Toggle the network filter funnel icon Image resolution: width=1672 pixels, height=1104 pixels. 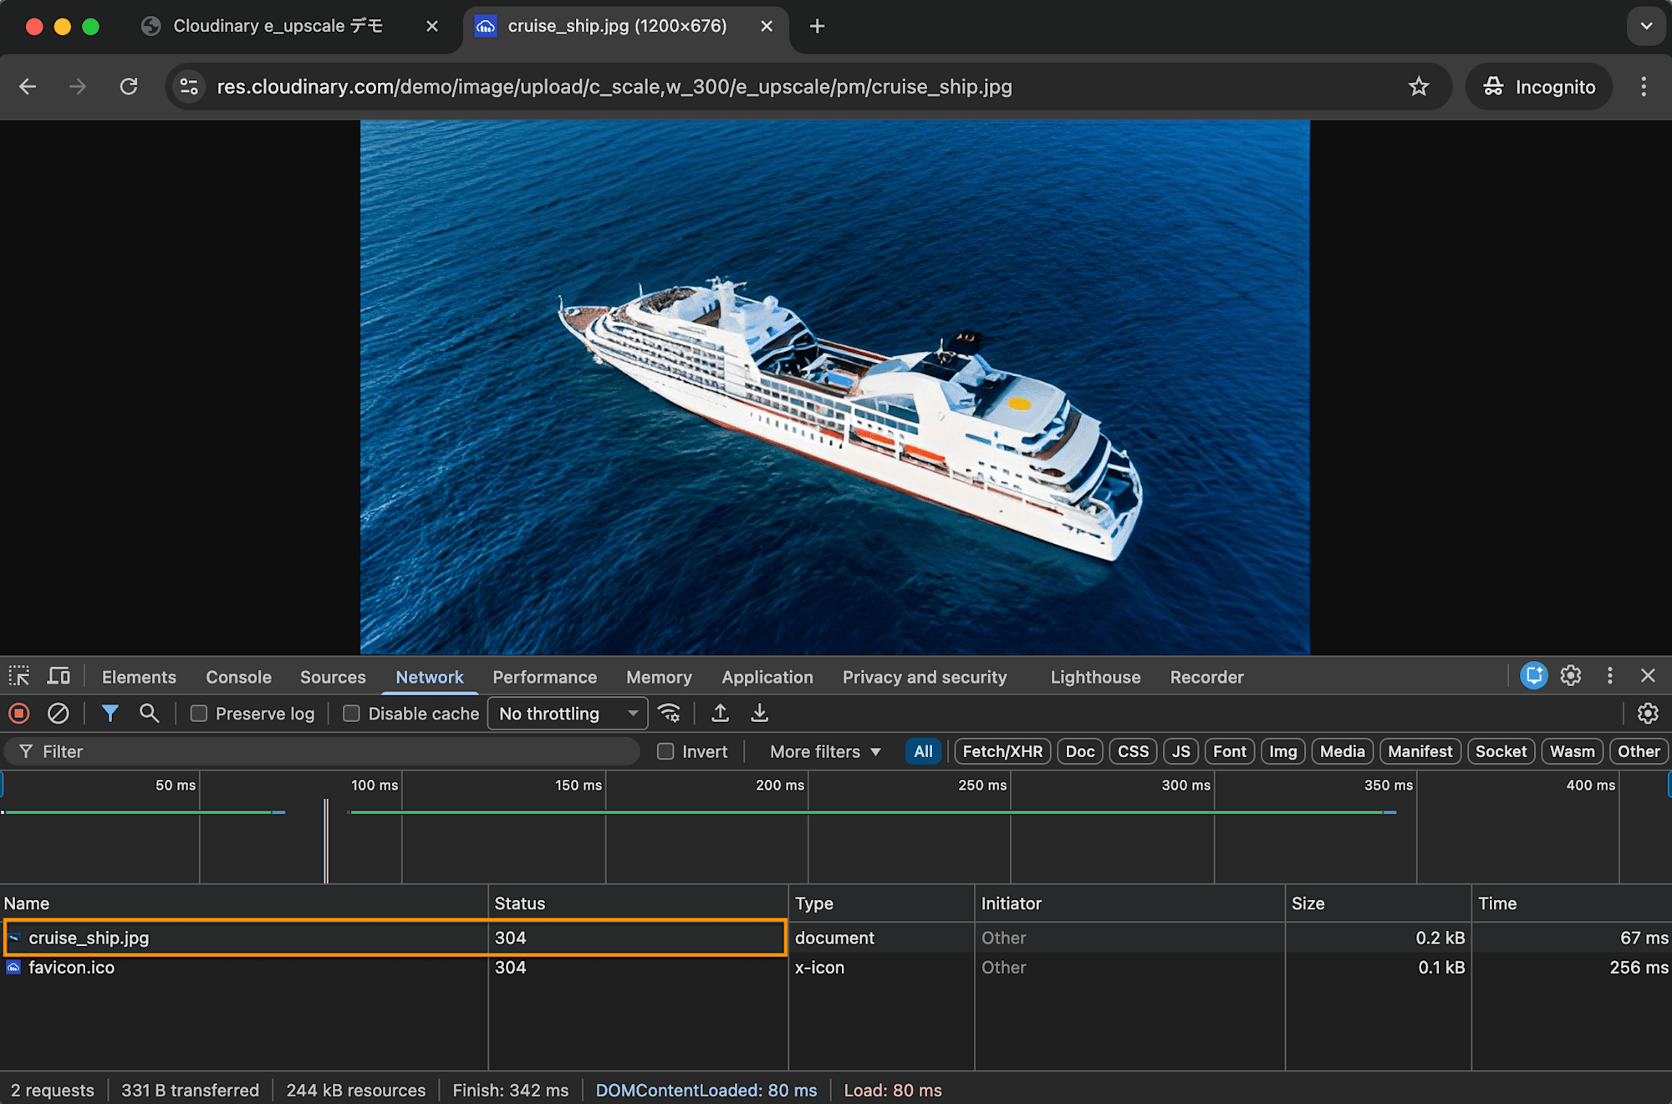pos(110,713)
